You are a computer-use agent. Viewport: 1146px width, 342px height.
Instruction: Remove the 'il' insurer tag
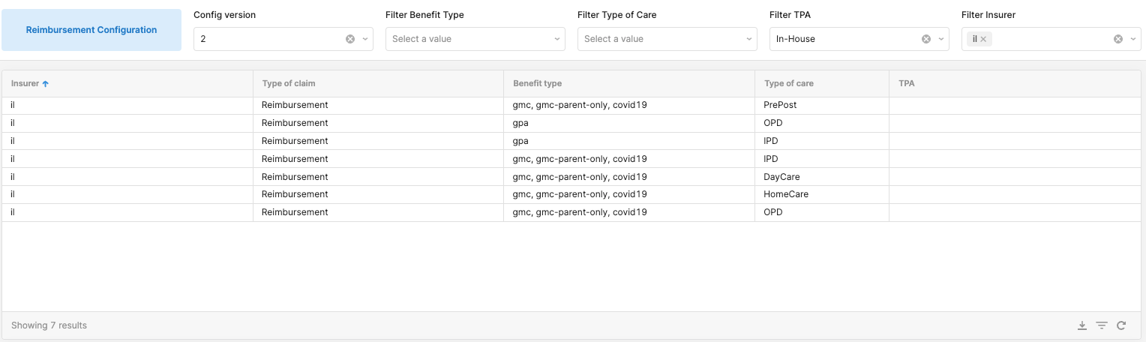click(983, 39)
